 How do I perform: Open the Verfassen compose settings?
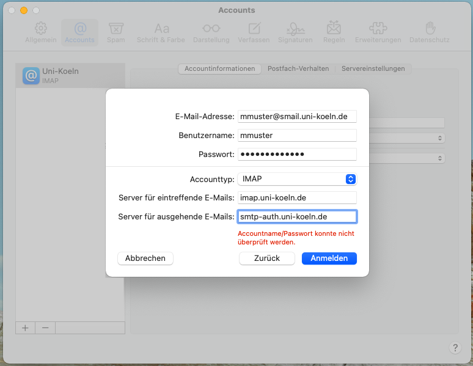[254, 32]
